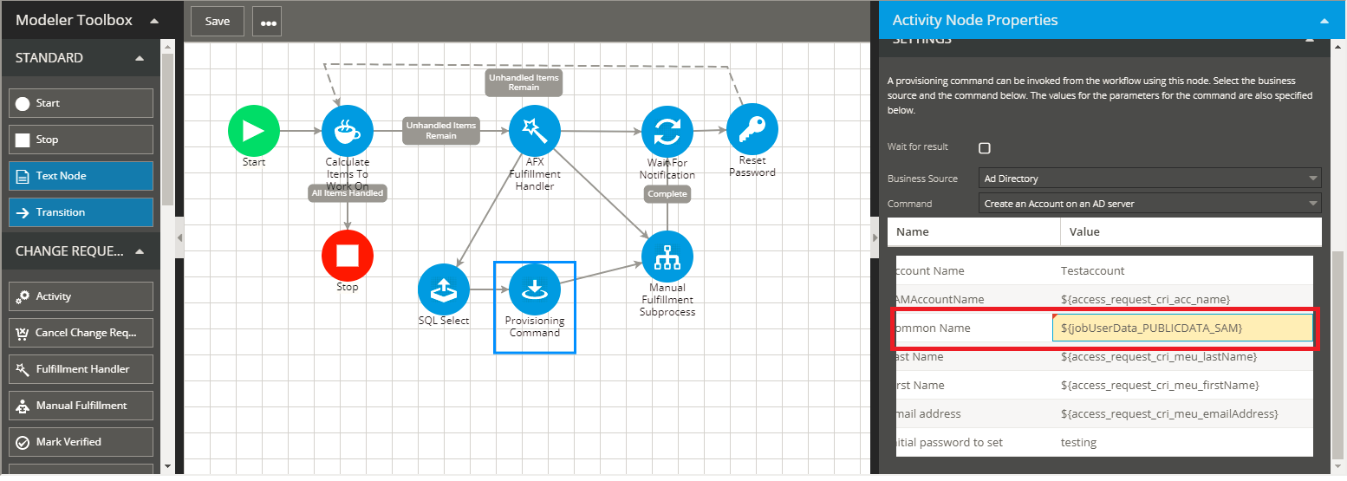Viewport: 1347px width, 481px height.
Task: Select the Provisioning Command node
Action: pyautogui.click(x=535, y=289)
